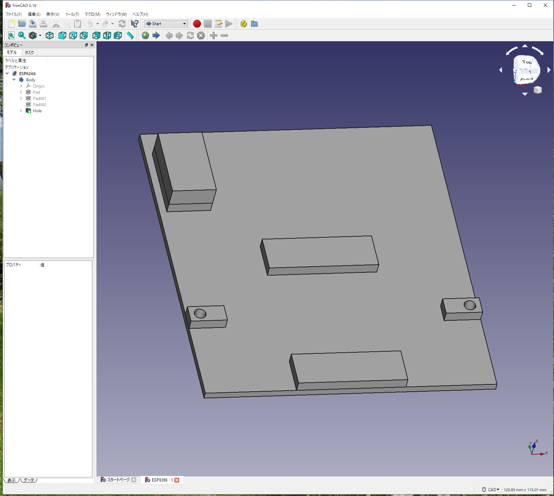Undock the コンボビュー panel with float button
The height and width of the screenshot is (496, 554).
[x=86, y=45]
